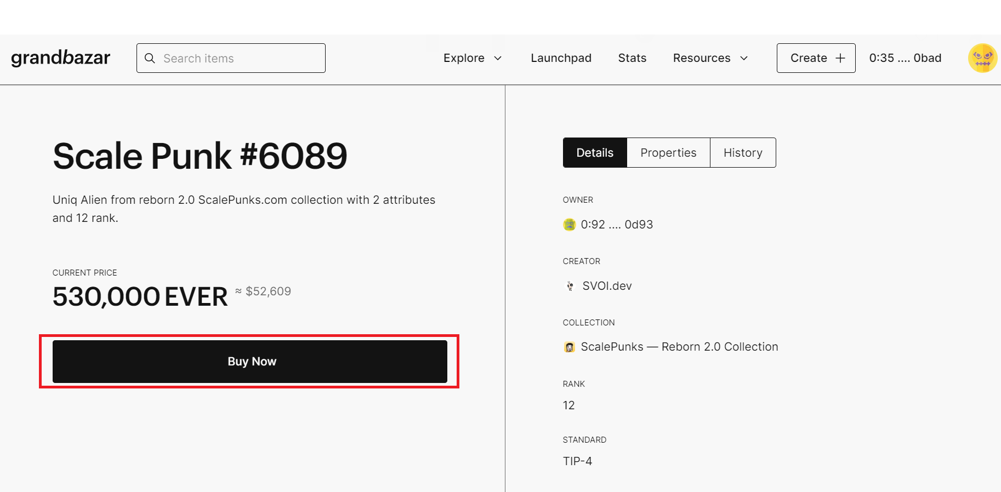1001x492 pixels.
Task: Click the ≈ $52,609 dollar estimate
Action: 263,291
